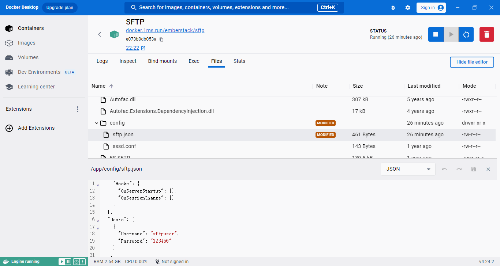The width and height of the screenshot is (500, 266).
Task: Close the file editor with X
Action: click(x=488, y=169)
